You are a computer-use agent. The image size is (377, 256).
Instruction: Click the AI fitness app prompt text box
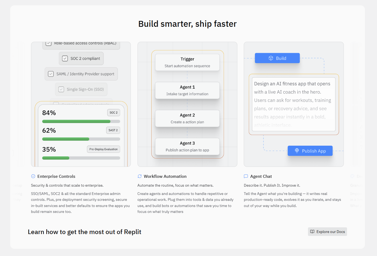point(294,104)
